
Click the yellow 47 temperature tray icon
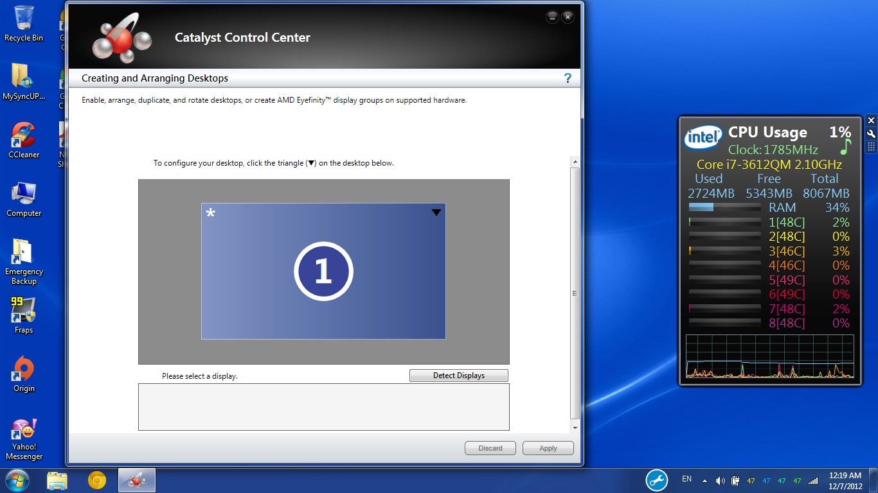(x=751, y=481)
